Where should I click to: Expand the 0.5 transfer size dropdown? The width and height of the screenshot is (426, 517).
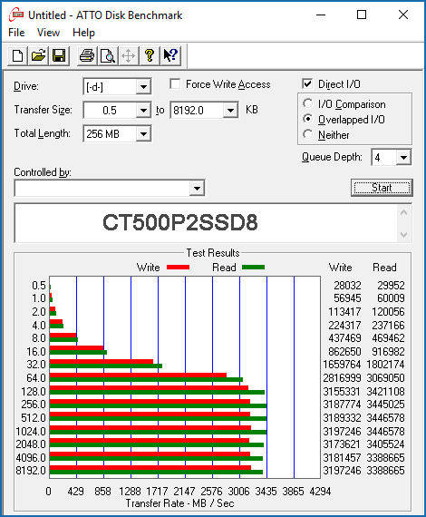143,110
